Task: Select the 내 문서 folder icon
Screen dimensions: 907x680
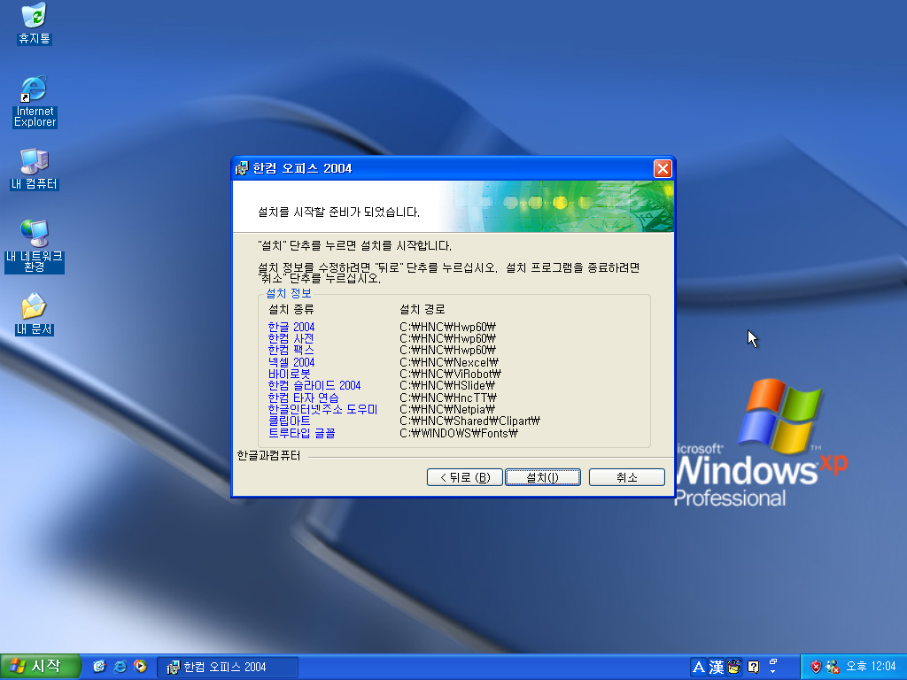Action: [x=35, y=314]
